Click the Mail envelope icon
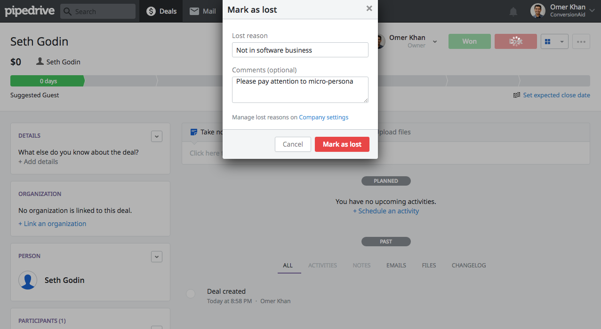 (194, 11)
